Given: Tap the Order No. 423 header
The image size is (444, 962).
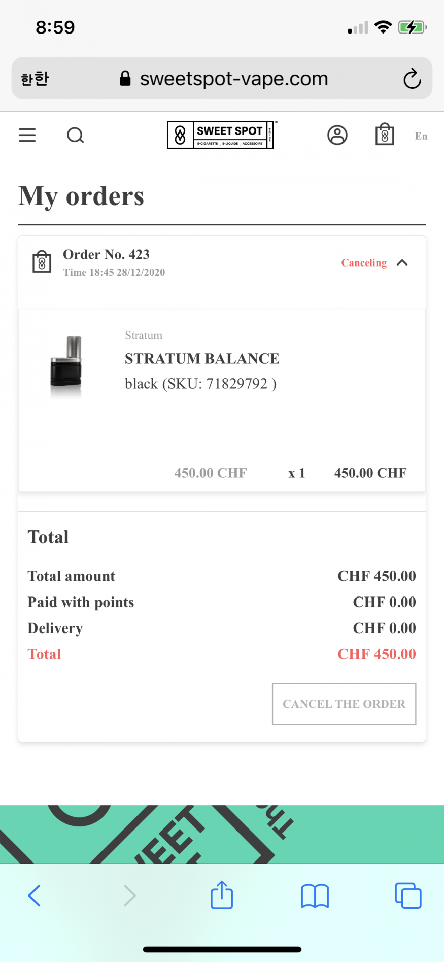Looking at the screenshot, I should tap(106, 255).
